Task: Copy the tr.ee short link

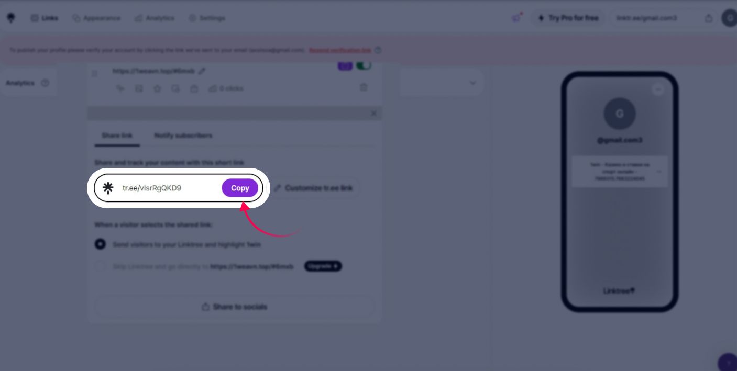Action: coord(240,188)
